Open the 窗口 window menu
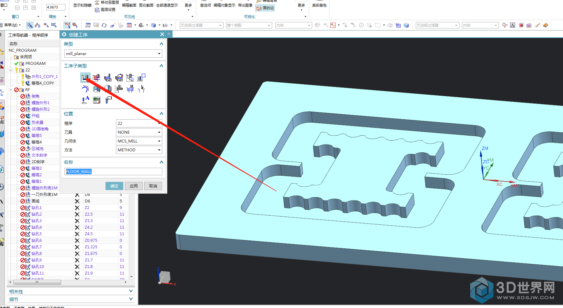This screenshot has height=308, width=563. point(4,7)
